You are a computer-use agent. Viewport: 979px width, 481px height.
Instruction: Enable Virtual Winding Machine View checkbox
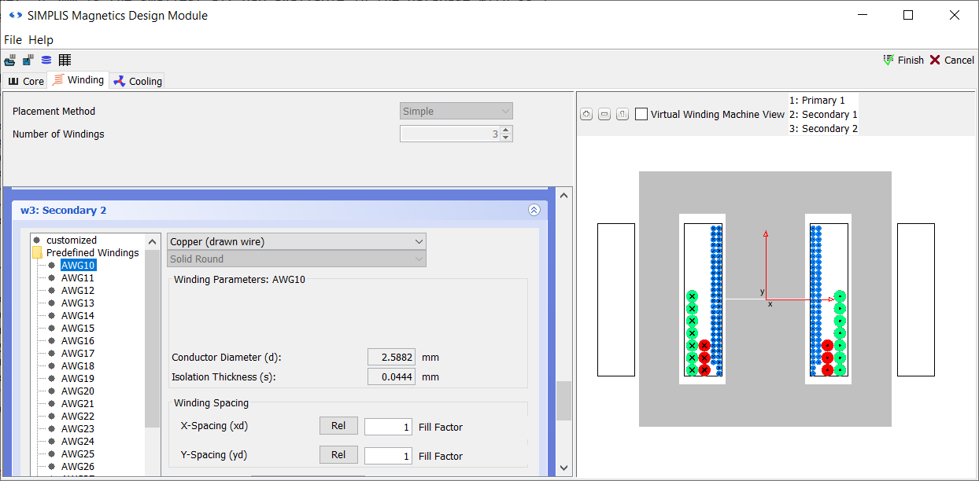641,115
